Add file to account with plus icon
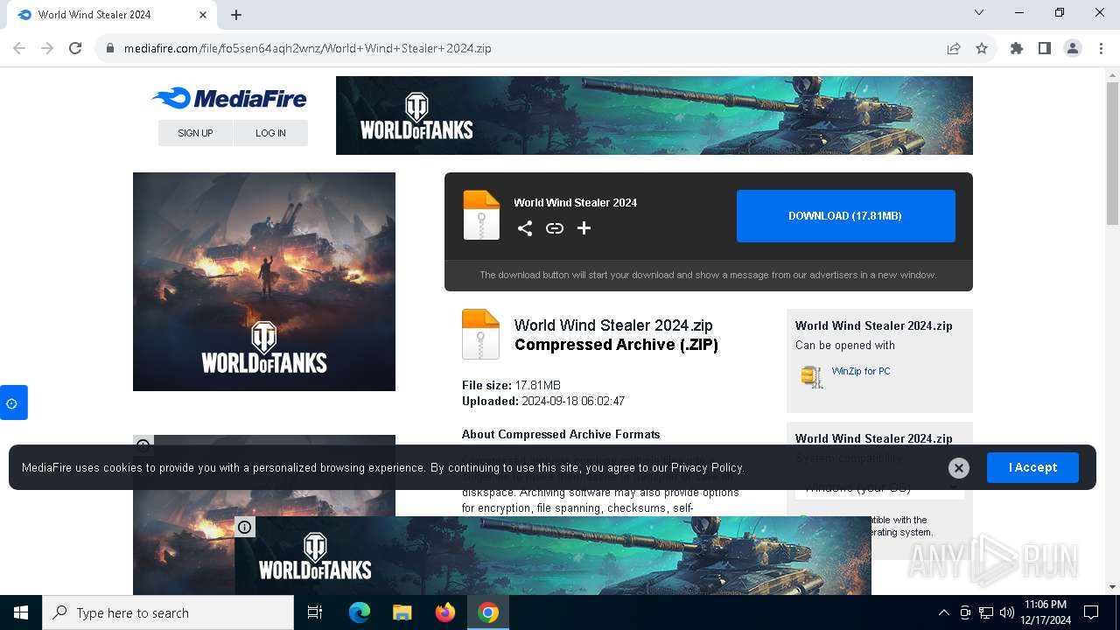 click(x=584, y=228)
